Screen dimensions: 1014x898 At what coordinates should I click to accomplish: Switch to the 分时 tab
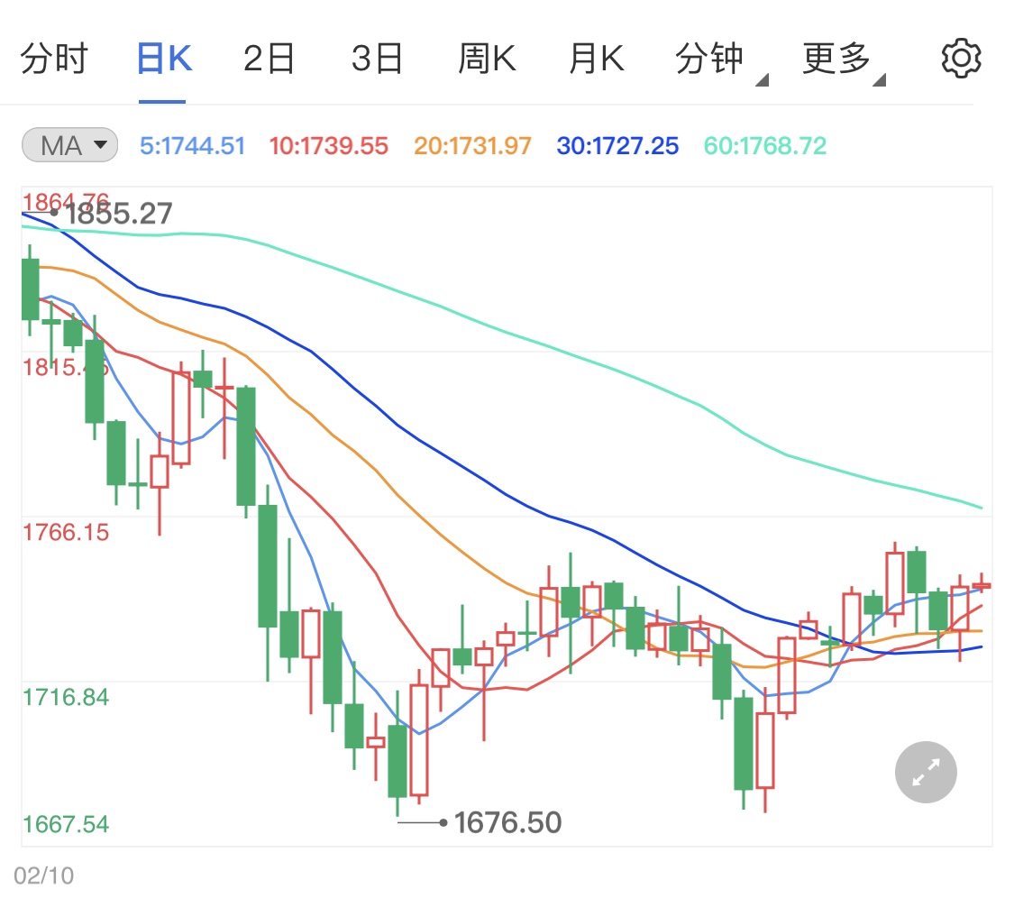click(x=54, y=59)
